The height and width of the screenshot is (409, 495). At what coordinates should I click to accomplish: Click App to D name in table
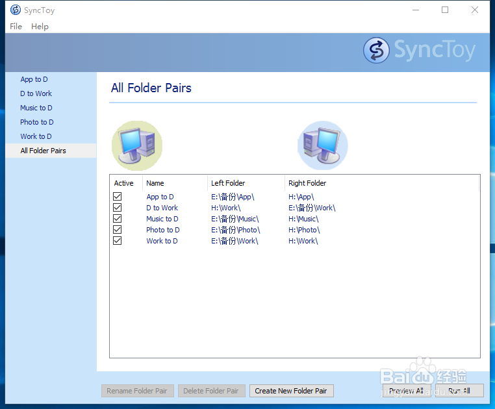[x=160, y=197]
